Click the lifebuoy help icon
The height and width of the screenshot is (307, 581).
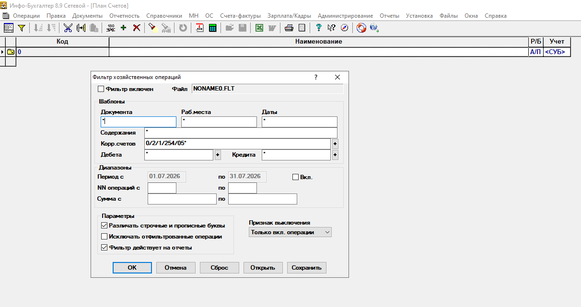tap(361, 28)
